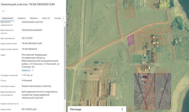189x112 pixels.
Task: Click the scroll-up arrow of info panel
Action: [65, 22]
